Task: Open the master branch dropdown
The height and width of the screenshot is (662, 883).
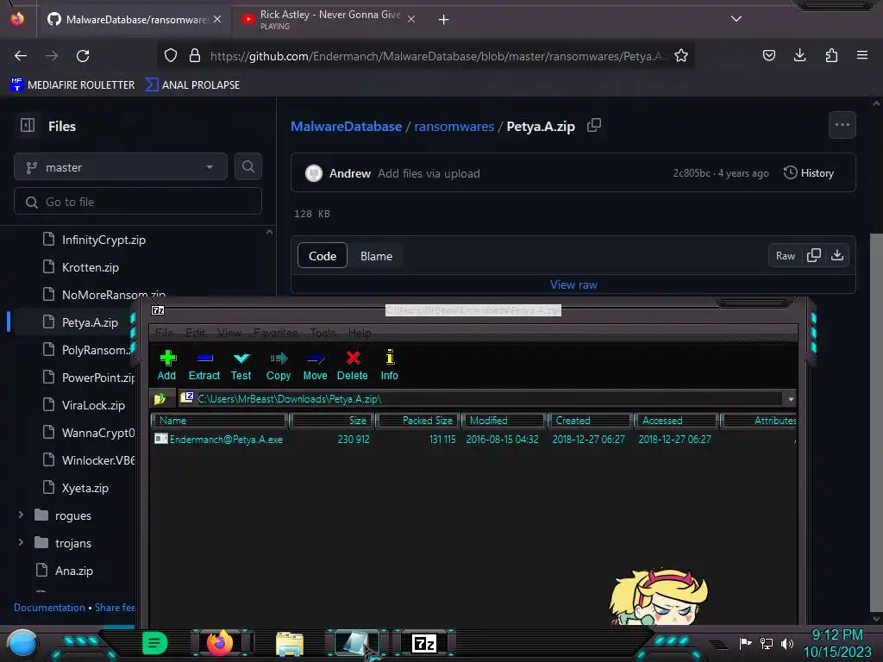Action: (121, 166)
